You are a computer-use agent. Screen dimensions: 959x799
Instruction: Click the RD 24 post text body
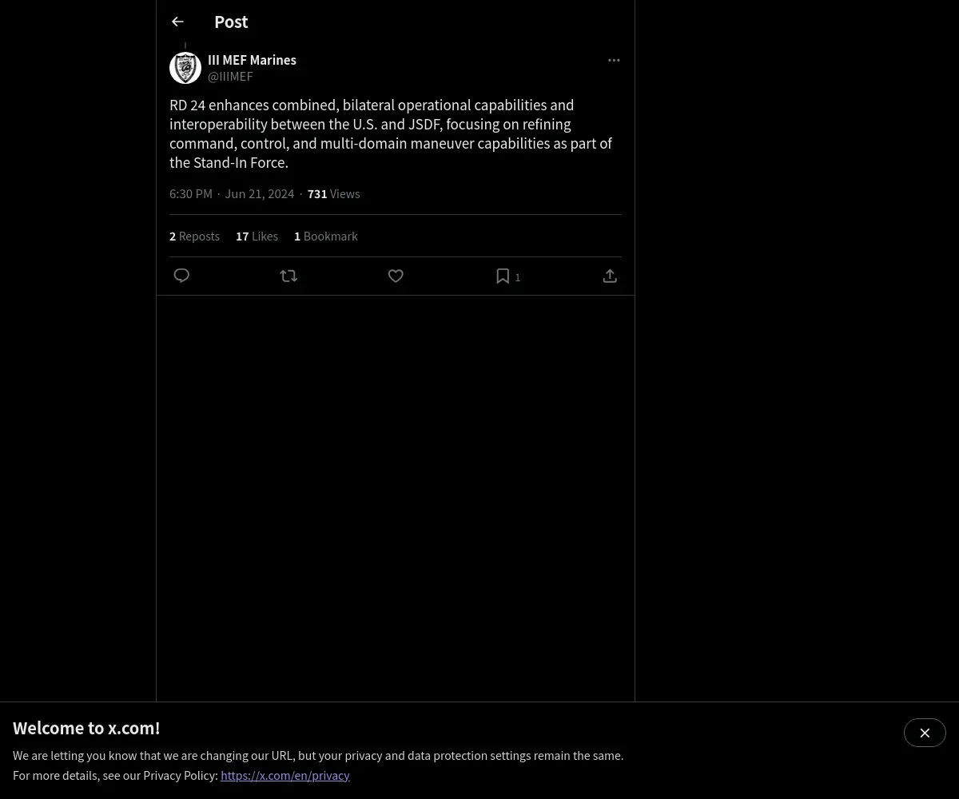(x=391, y=133)
